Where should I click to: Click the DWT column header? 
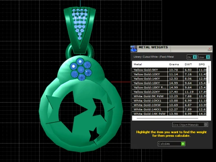click(188, 64)
